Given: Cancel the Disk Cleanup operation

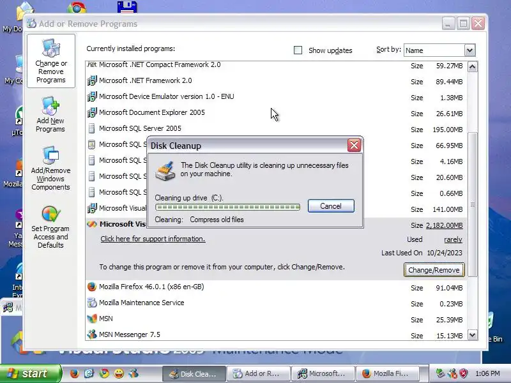Looking at the screenshot, I should pyautogui.click(x=331, y=206).
